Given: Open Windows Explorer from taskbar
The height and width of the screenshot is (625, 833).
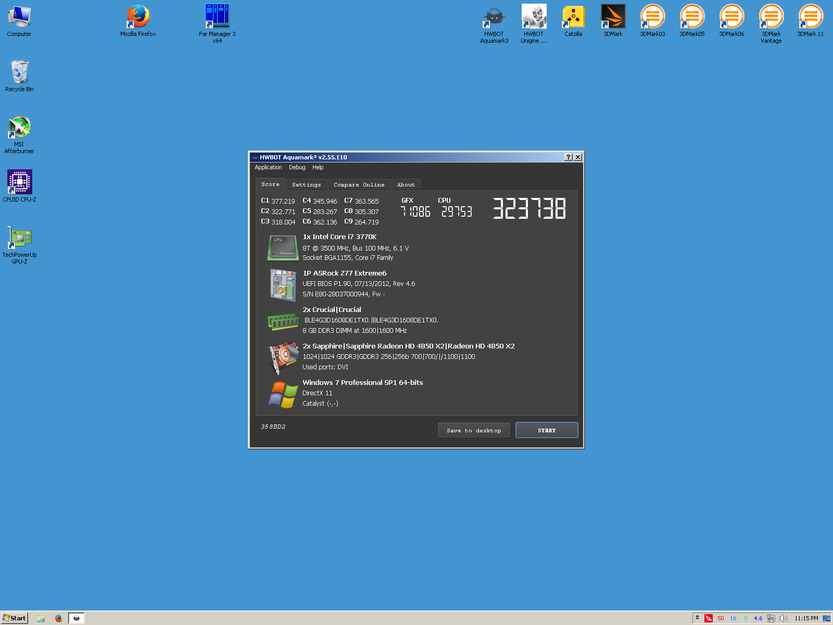Looking at the screenshot, I should (41, 618).
